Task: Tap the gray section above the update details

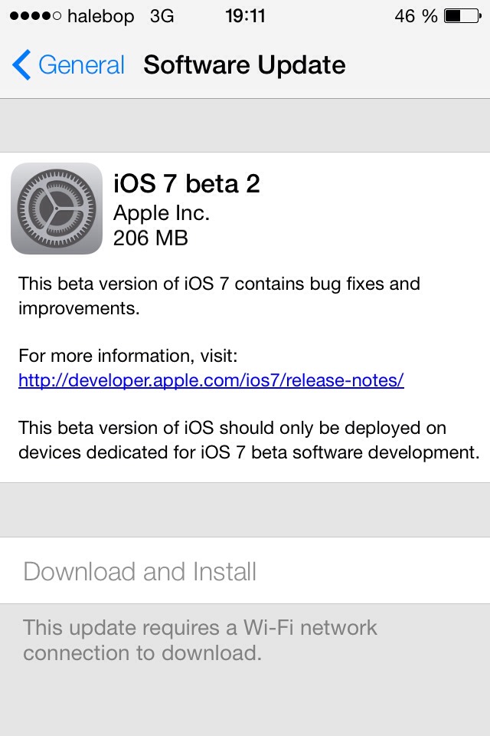Action: [x=245, y=126]
